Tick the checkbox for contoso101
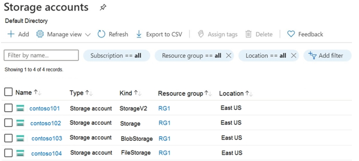 [x=8, y=108]
